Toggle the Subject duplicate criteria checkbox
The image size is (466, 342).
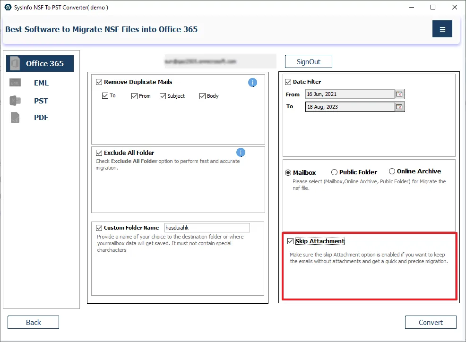click(163, 96)
